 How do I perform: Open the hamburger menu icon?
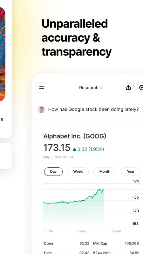42,88
